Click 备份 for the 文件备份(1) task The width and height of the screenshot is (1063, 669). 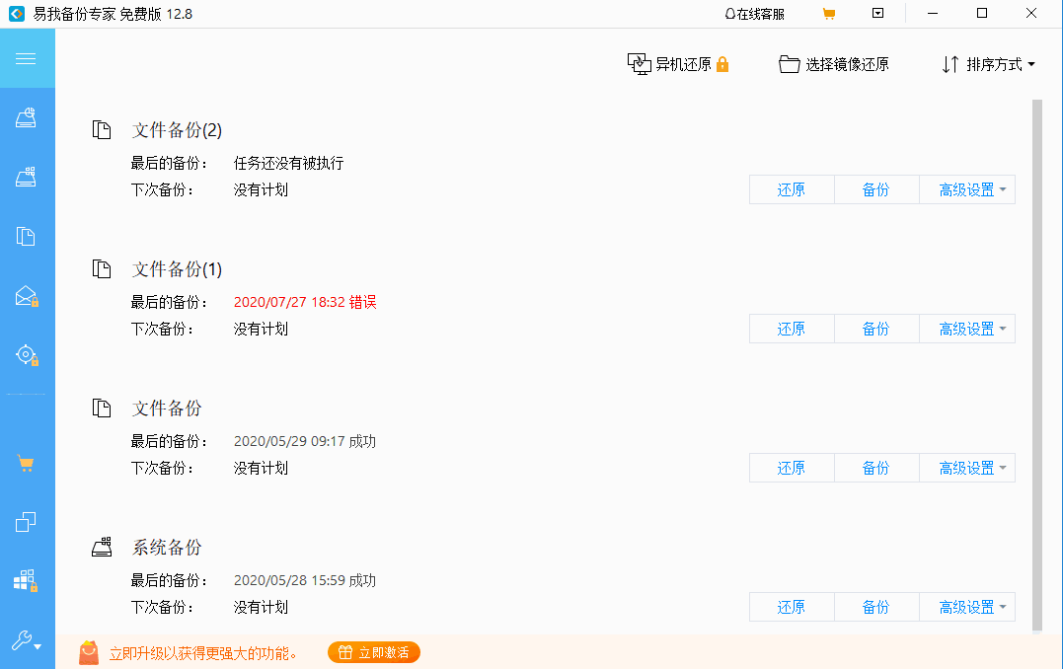point(875,329)
